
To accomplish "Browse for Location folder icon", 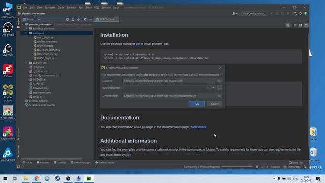I will coord(219,81).
